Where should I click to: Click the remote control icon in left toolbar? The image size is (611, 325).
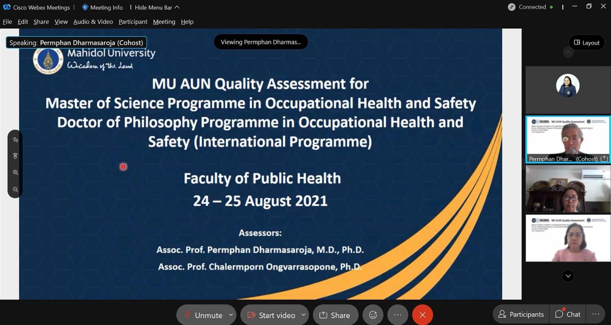[x=15, y=156]
